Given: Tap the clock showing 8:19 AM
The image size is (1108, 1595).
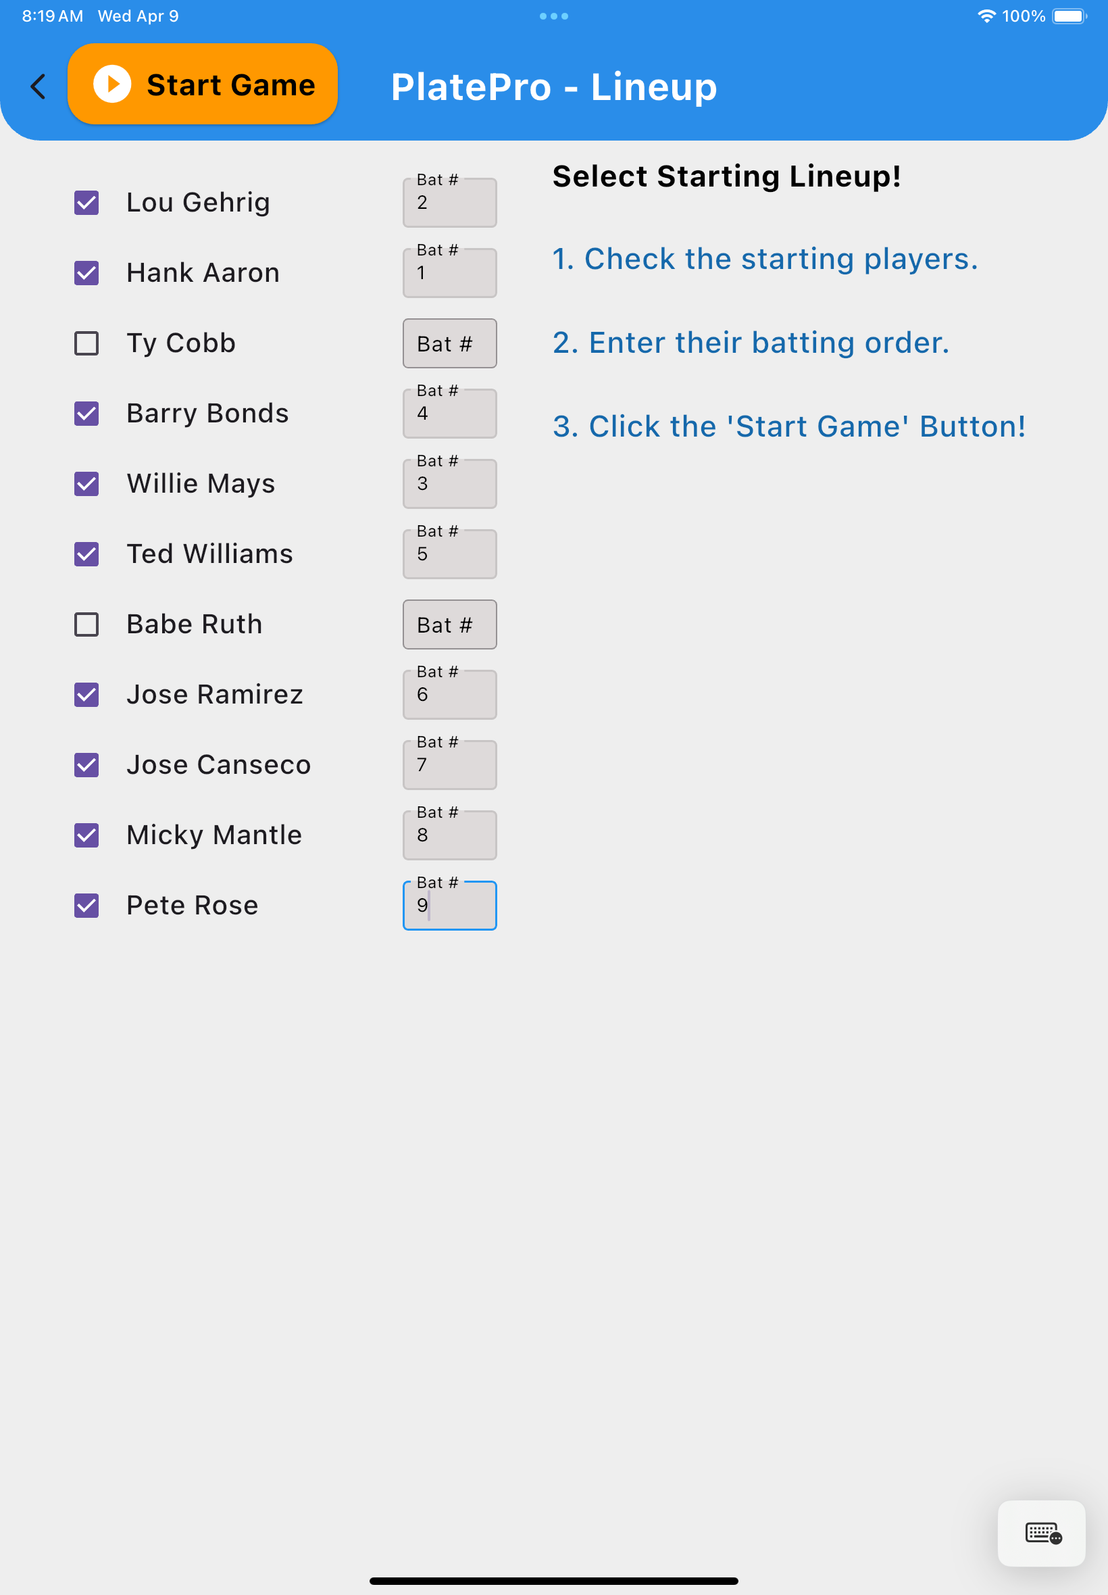Looking at the screenshot, I should pyautogui.click(x=51, y=16).
